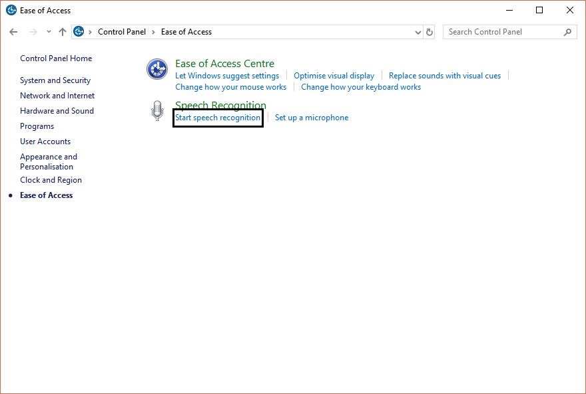
Task: Open Appearance and Personalisation category
Action: pos(49,161)
